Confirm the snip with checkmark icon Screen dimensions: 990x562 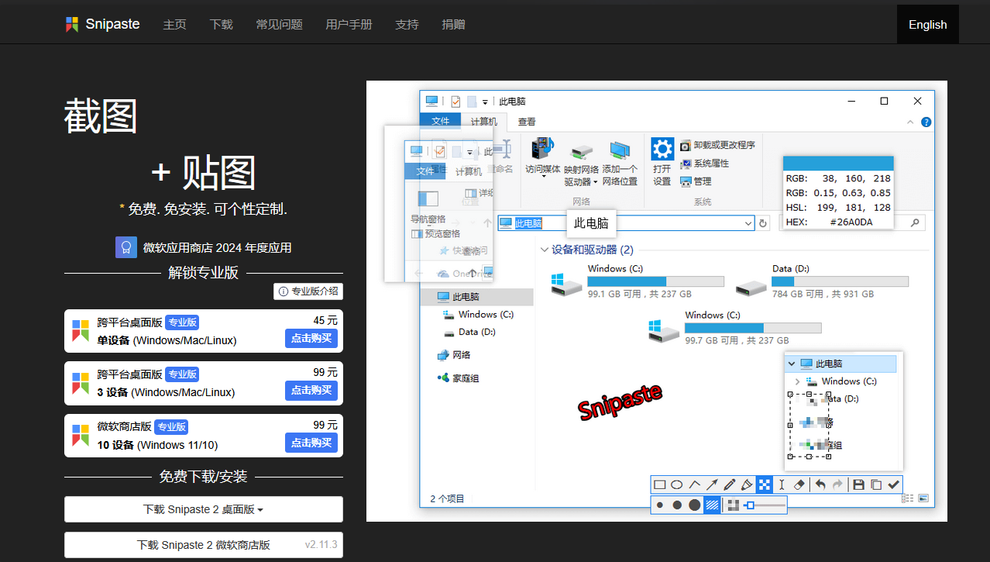(894, 484)
